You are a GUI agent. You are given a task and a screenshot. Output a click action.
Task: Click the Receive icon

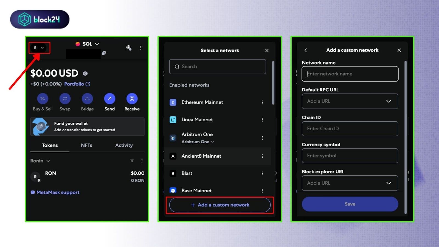[x=132, y=99]
